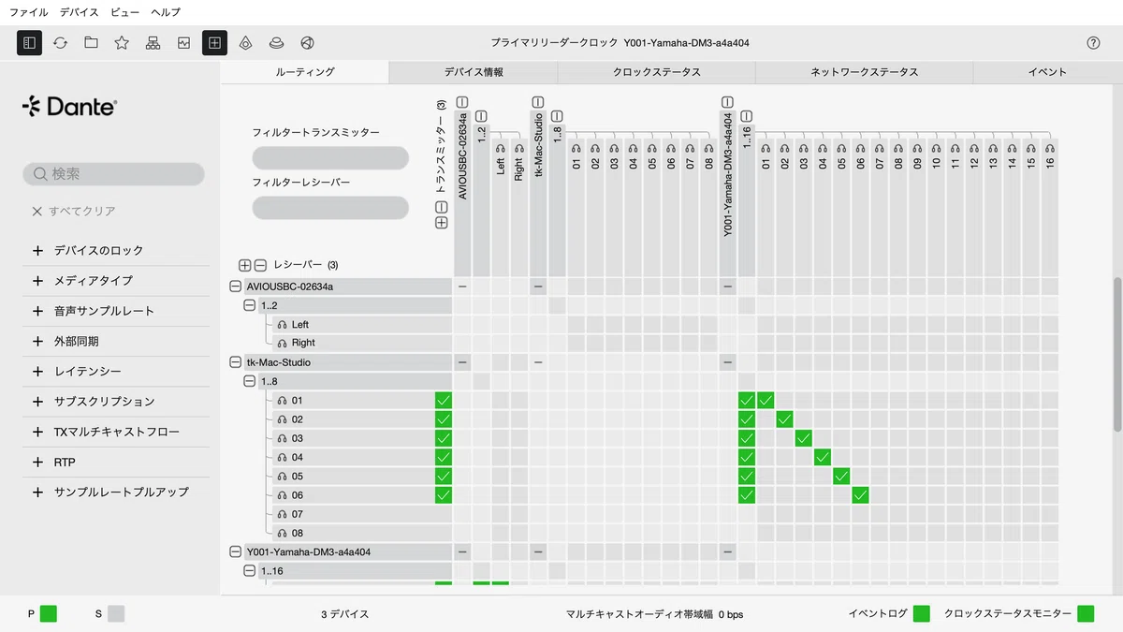1123x632 pixels.
Task: Click the フィルタートランスミッター input field
Action: click(330, 158)
